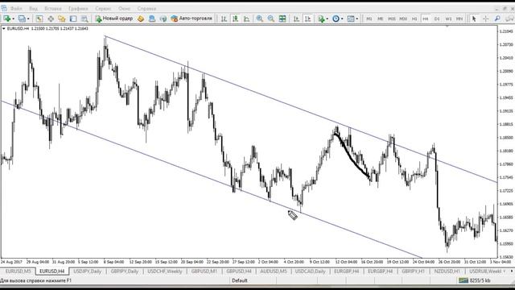The height and width of the screenshot is (290, 515).
Task: Select the M15 timeframe
Action: click(x=392, y=19)
